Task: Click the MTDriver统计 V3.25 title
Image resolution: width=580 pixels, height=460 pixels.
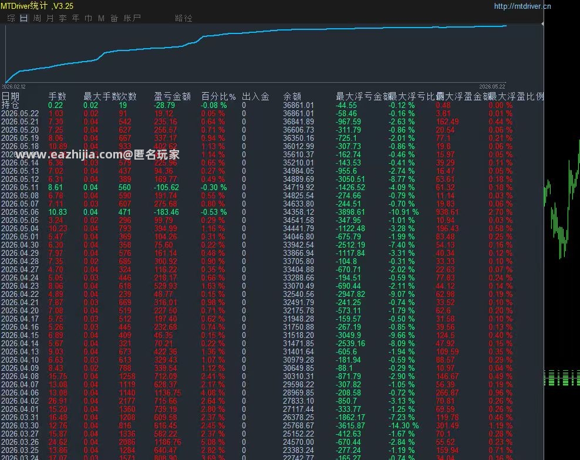Action: click(x=37, y=6)
